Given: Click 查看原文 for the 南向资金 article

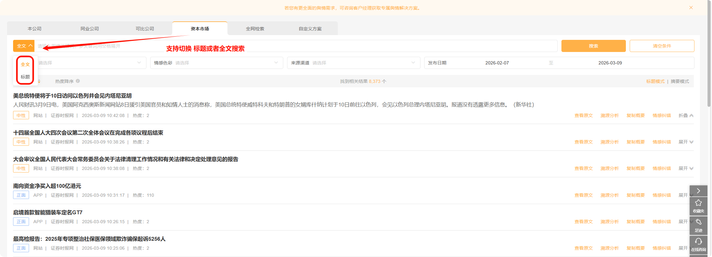Looking at the screenshot, I should 583,195.
